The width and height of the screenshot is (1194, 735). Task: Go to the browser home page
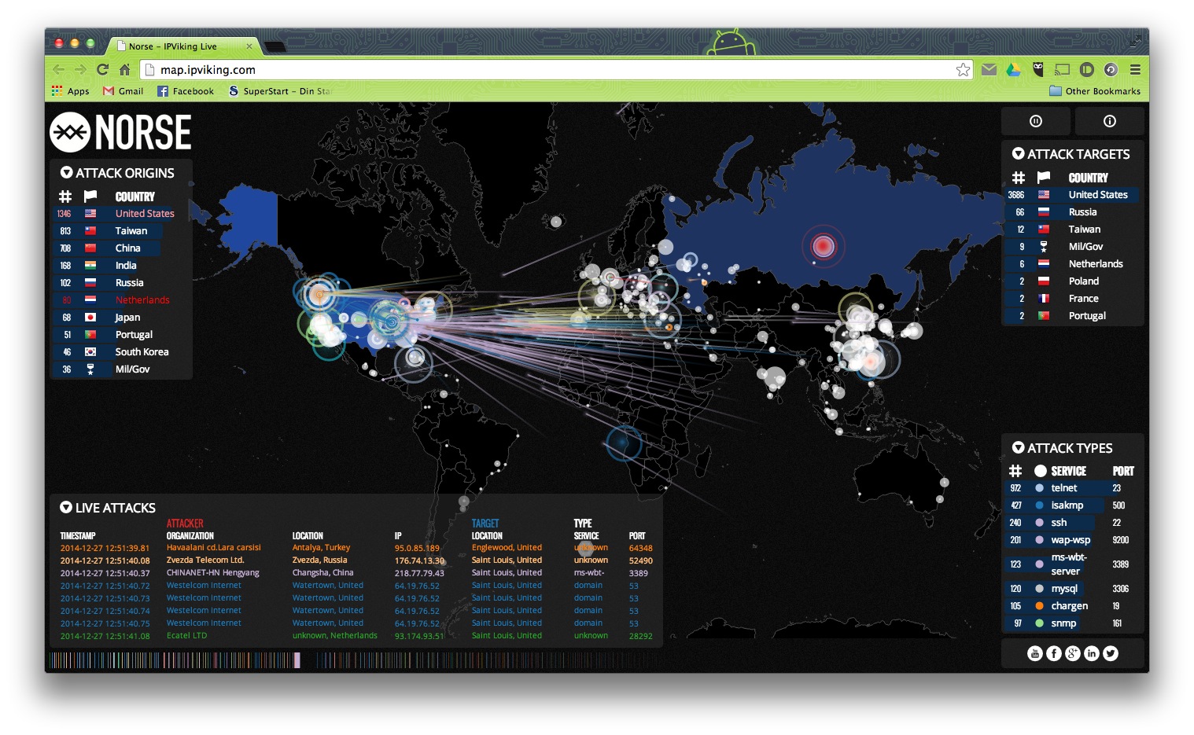pos(124,69)
